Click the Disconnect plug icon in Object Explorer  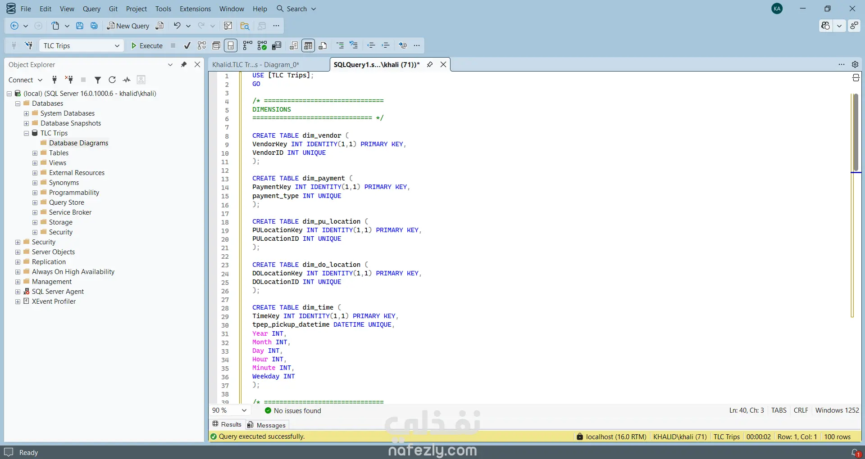(x=69, y=80)
